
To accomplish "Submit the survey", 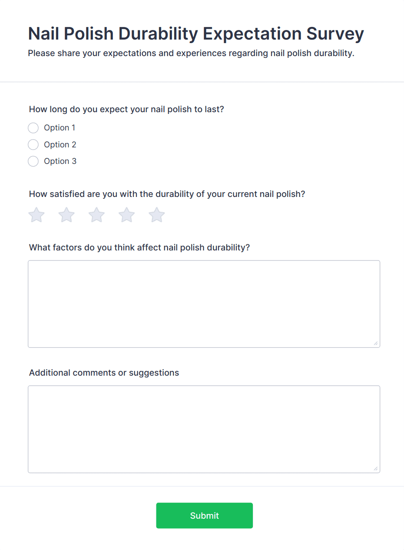I will coord(204,515).
